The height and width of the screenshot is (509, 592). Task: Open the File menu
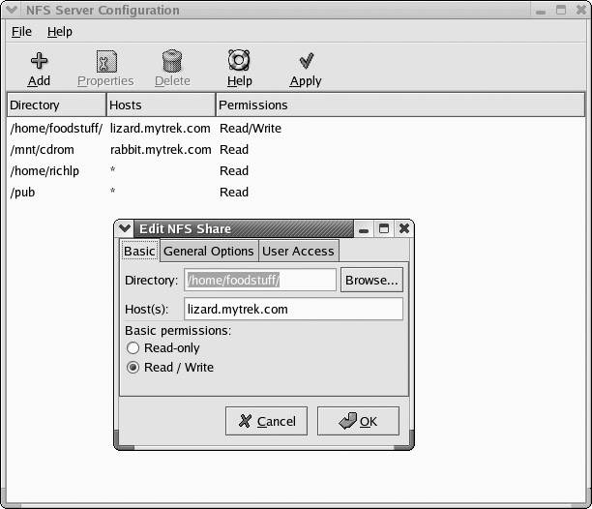coord(21,32)
